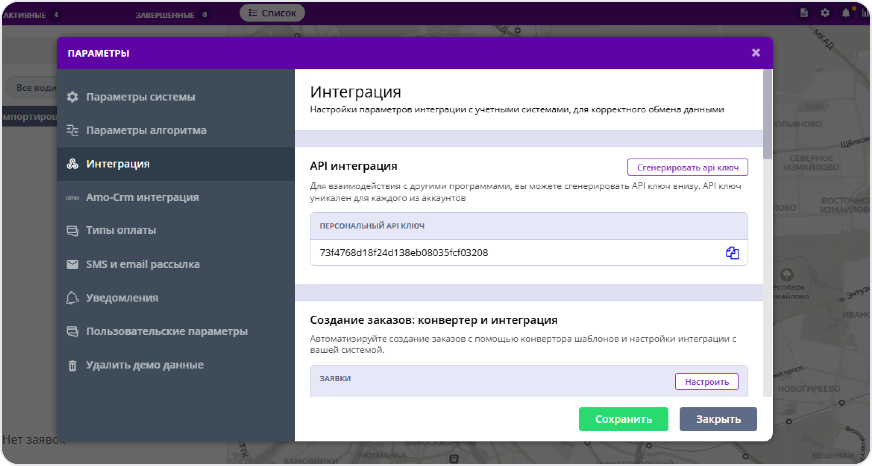This screenshot has height=466, width=872.
Task: Click the dialog vertical scrollbar
Action: pos(768,115)
